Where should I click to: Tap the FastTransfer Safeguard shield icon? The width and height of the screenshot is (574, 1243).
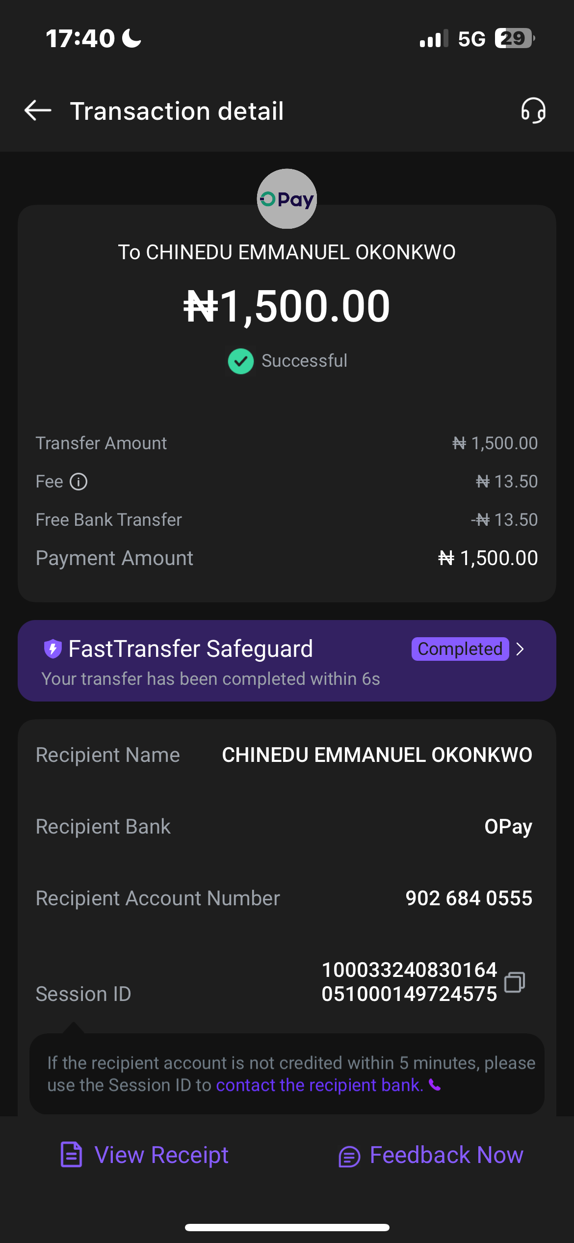(52, 649)
